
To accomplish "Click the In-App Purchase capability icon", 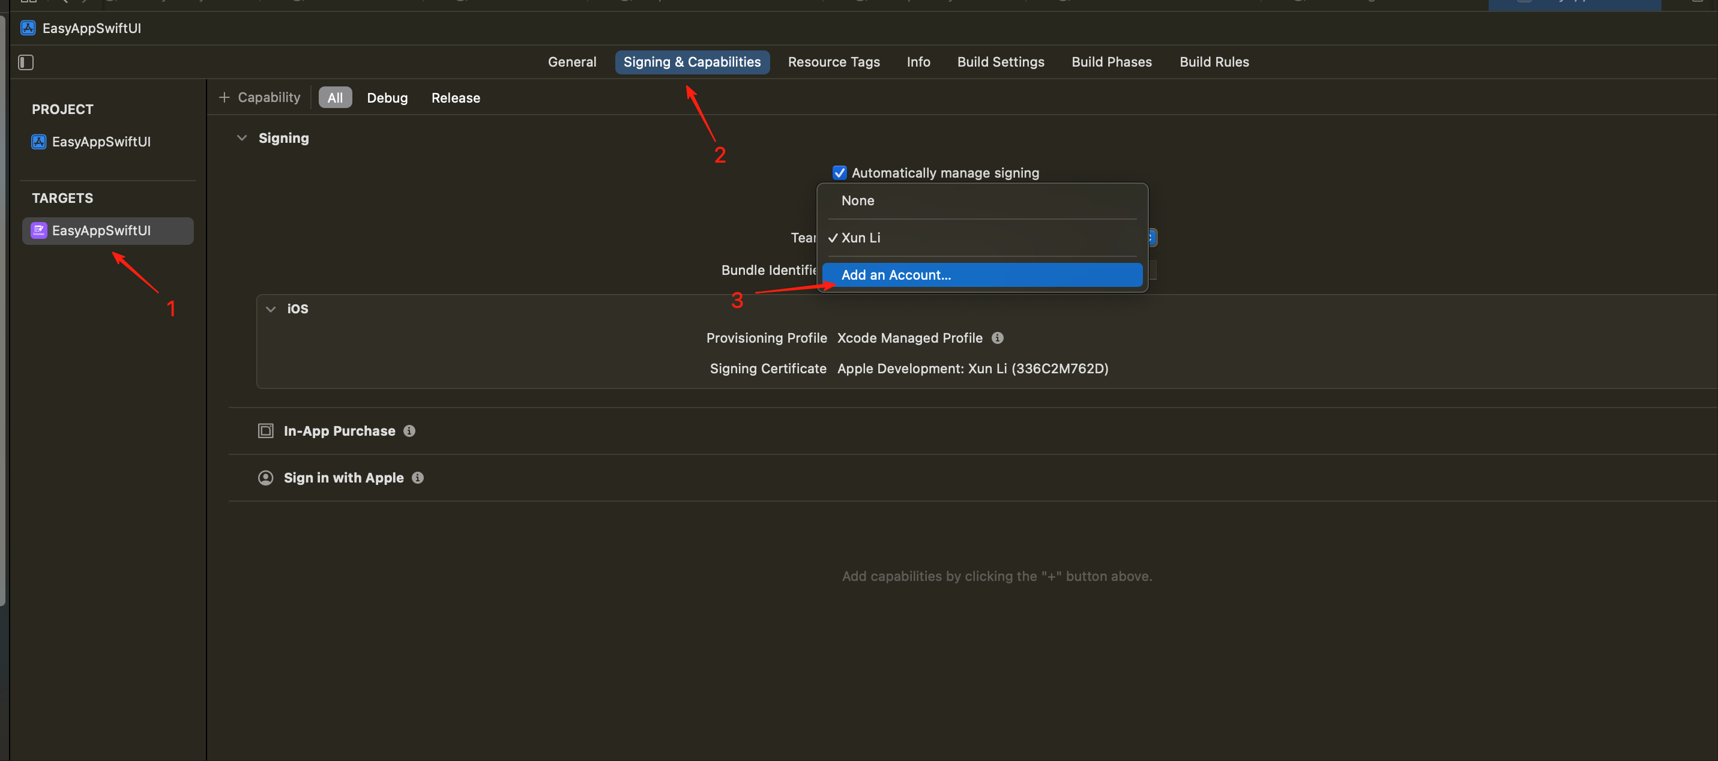I will pos(265,431).
